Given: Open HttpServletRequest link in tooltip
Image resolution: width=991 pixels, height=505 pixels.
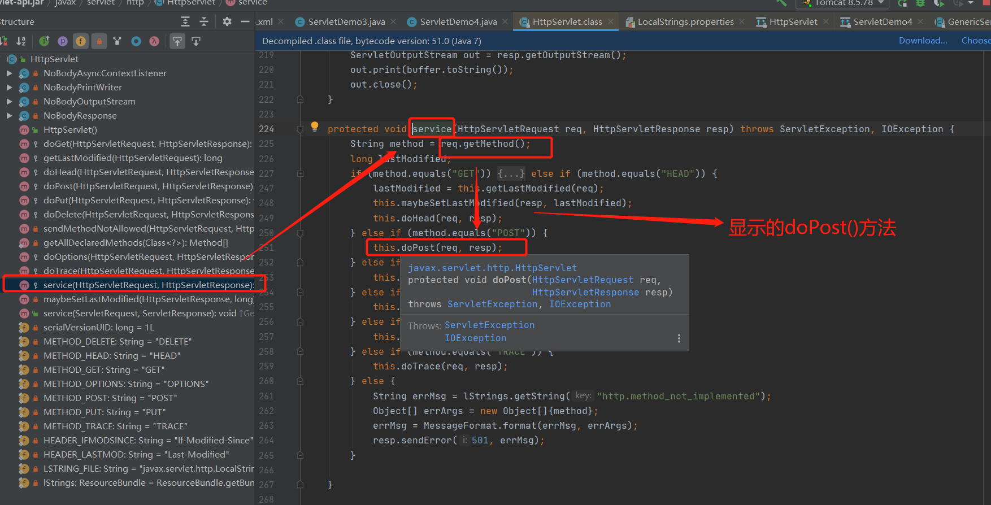Looking at the screenshot, I should click(x=583, y=280).
